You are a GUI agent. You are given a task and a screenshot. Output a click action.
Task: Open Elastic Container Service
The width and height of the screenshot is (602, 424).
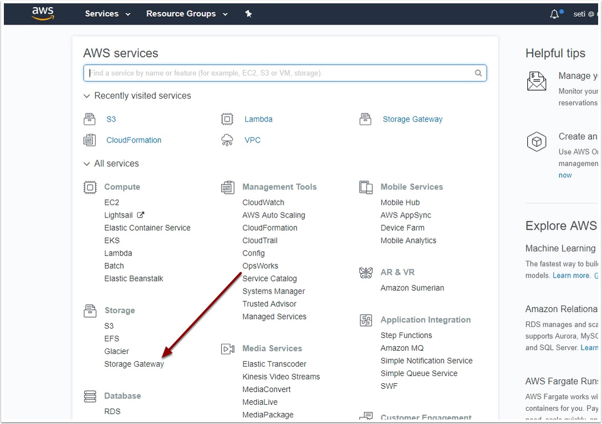coord(148,227)
